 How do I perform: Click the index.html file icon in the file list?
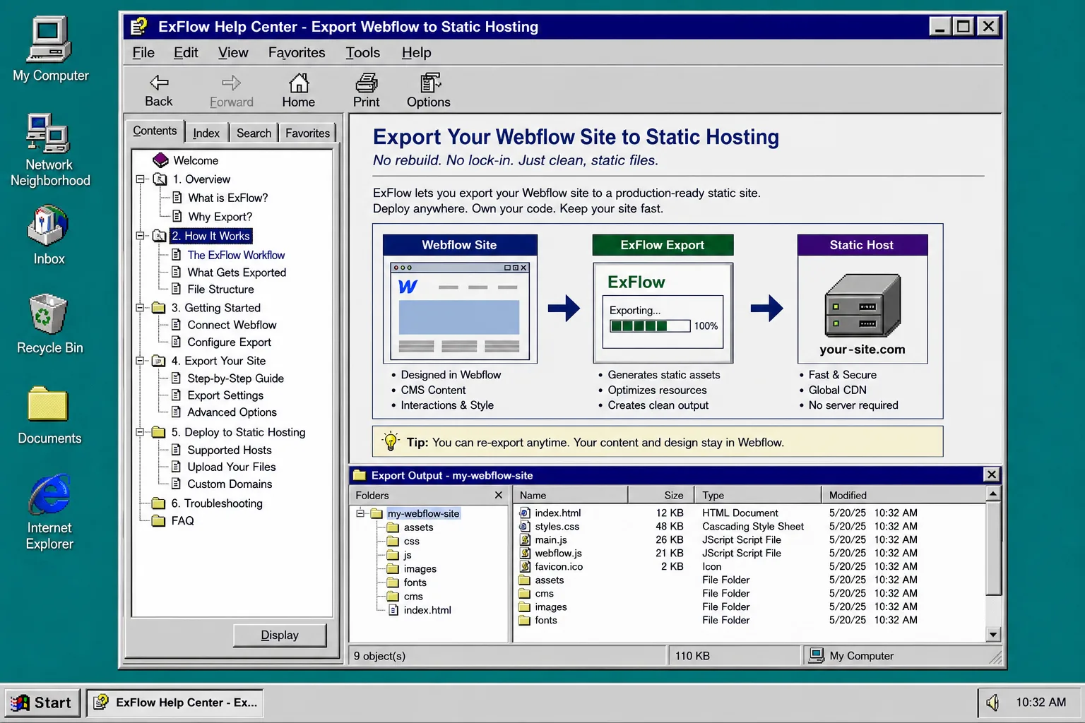point(525,513)
